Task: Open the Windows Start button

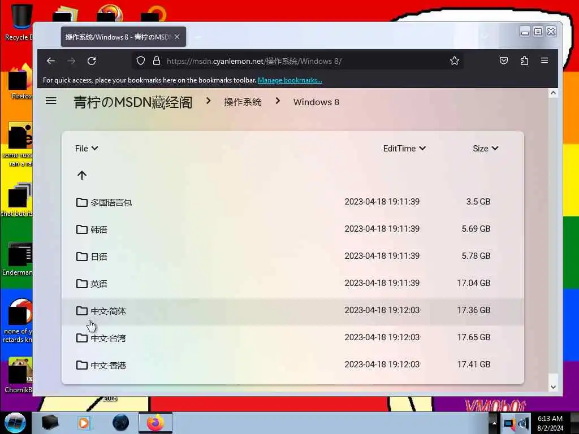Action: (x=15, y=423)
